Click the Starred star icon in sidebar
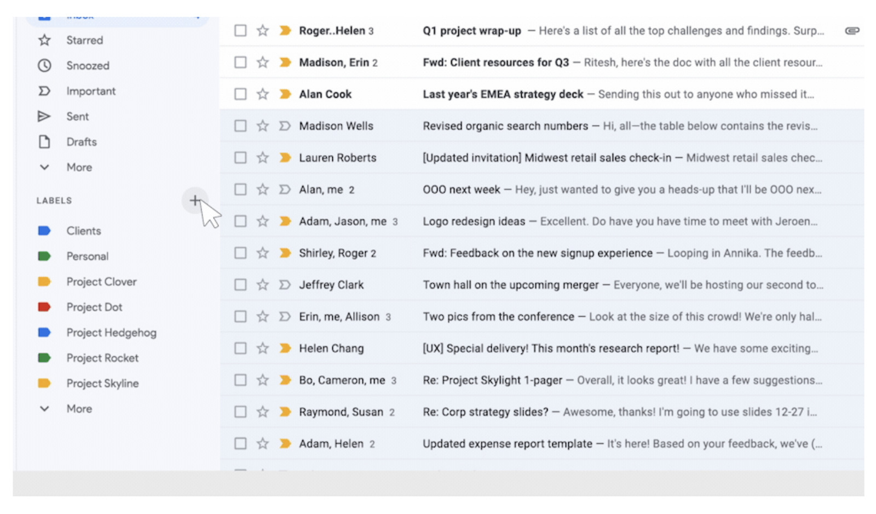This screenshot has height=514, width=876. click(44, 40)
